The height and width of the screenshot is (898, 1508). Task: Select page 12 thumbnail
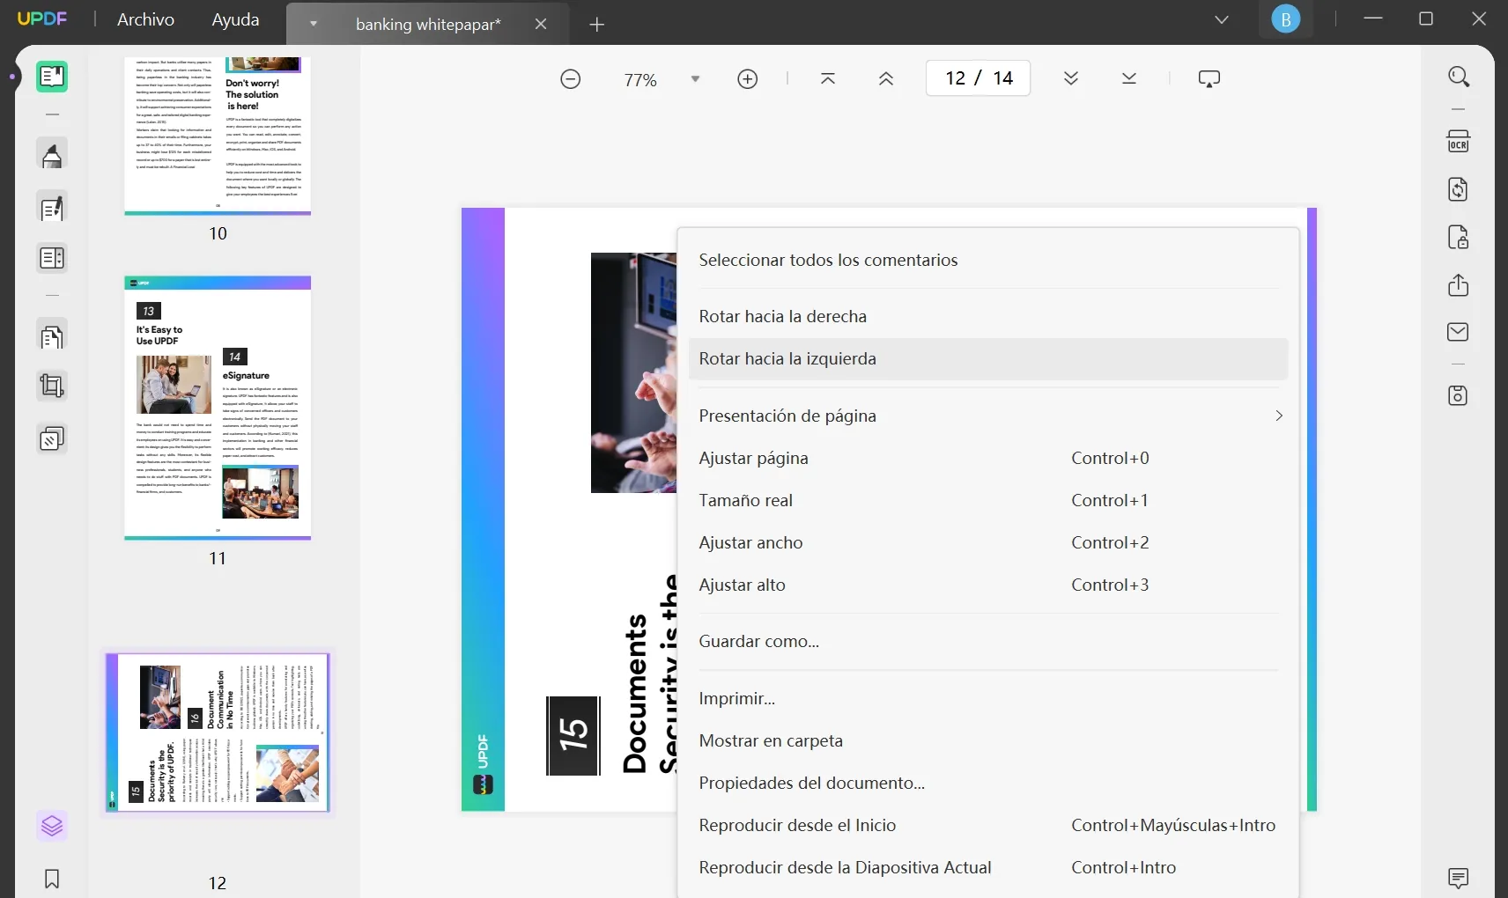point(218,732)
